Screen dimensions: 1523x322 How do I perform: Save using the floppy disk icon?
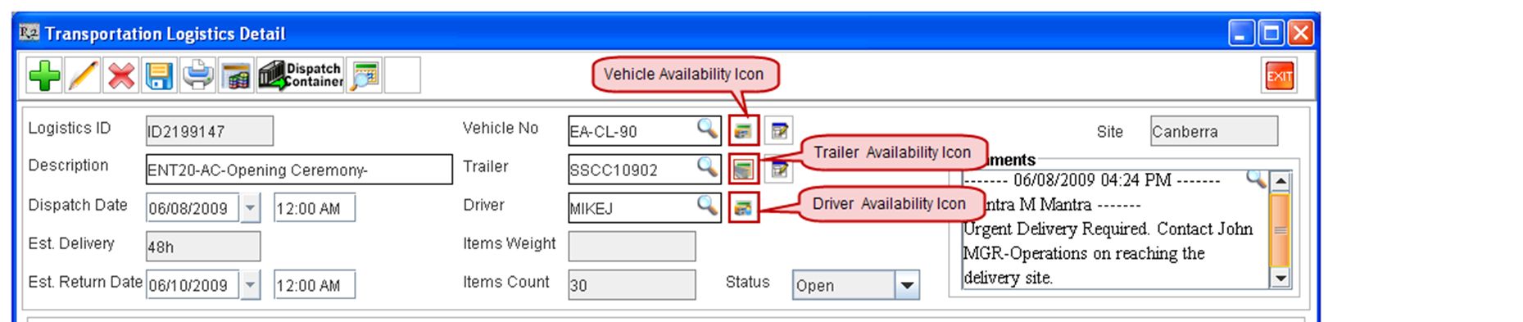point(159,75)
